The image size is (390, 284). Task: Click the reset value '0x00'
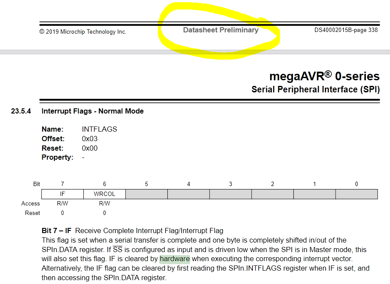pos(90,148)
